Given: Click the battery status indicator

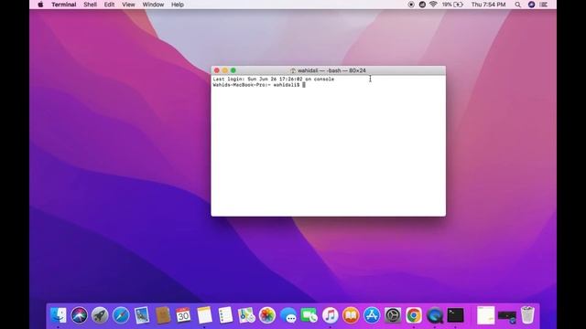Looking at the screenshot, I should tap(452, 5).
